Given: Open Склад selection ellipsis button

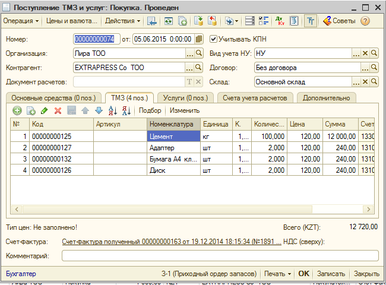Looking at the screenshot, I should (x=356, y=82).
